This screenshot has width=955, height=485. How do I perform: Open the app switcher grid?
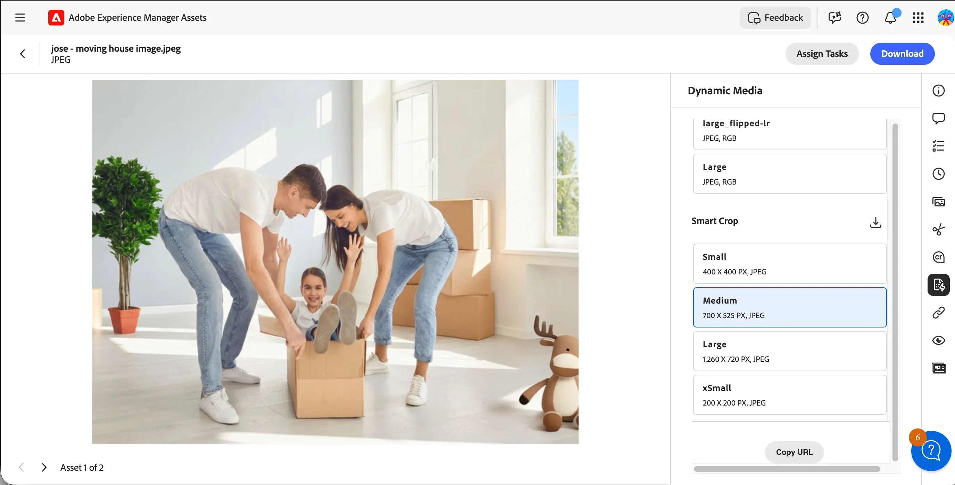tap(918, 17)
